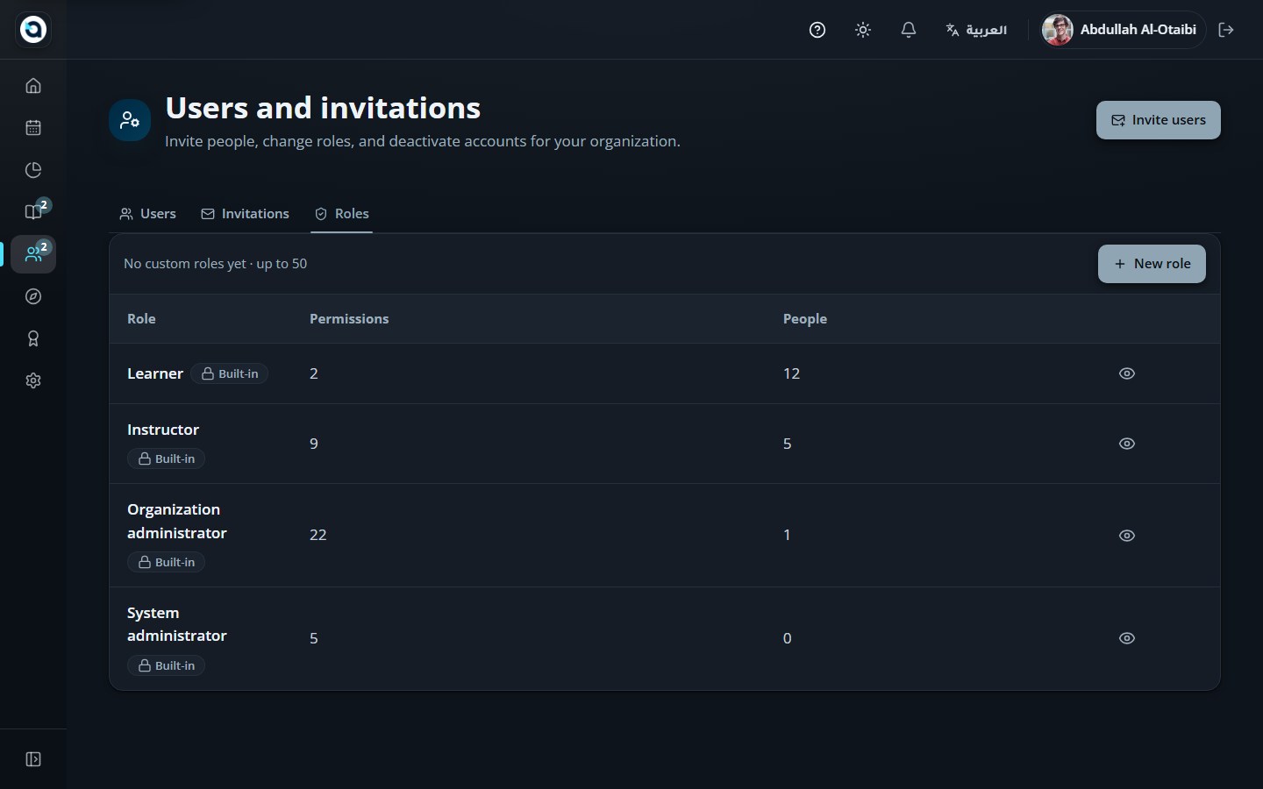
Task: View the System administrator role details
Action: click(x=1127, y=638)
